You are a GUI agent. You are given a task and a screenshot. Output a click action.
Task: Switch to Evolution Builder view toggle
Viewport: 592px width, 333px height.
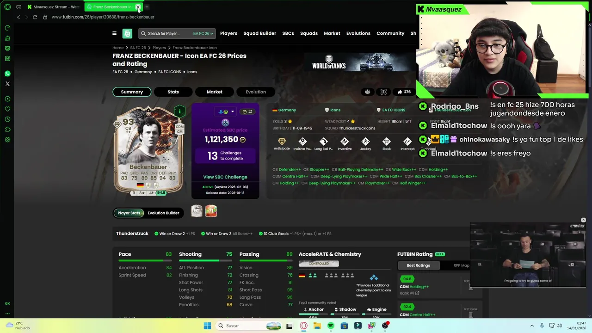(163, 213)
